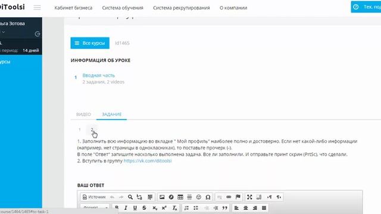Insert a horizontal line in editor
Viewport: 381px width, 214px height.
(189, 197)
